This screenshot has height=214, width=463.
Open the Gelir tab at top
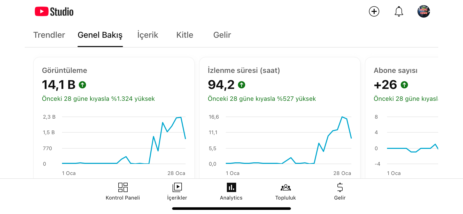(x=222, y=35)
